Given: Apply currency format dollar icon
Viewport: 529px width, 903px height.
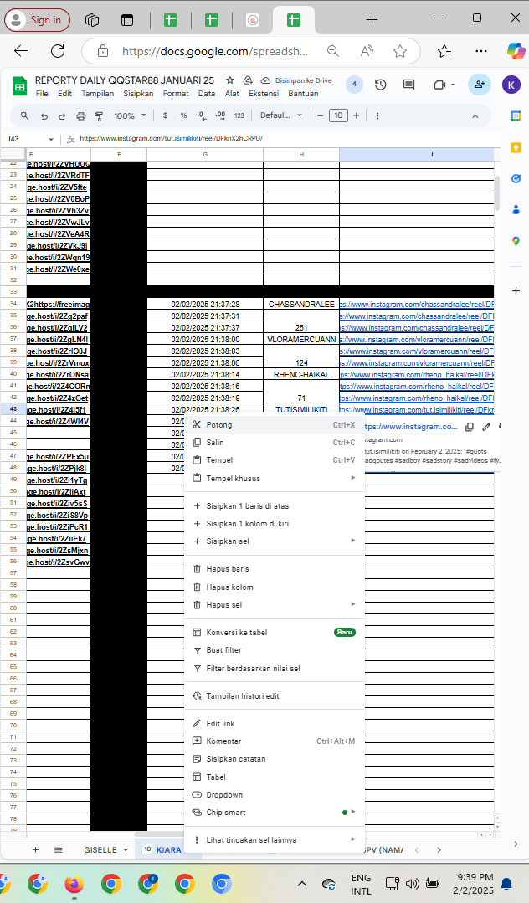Looking at the screenshot, I should pyautogui.click(x=166, y=115).
